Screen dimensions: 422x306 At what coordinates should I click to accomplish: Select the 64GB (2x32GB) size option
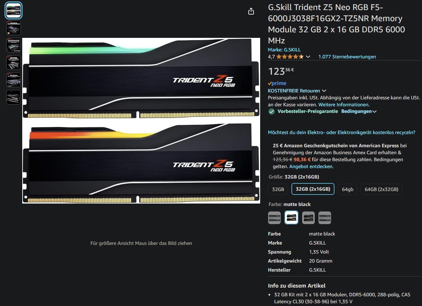coord(381,189)
